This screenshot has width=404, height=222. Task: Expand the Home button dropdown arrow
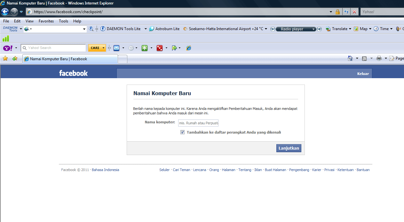click(x=357, y=58)
